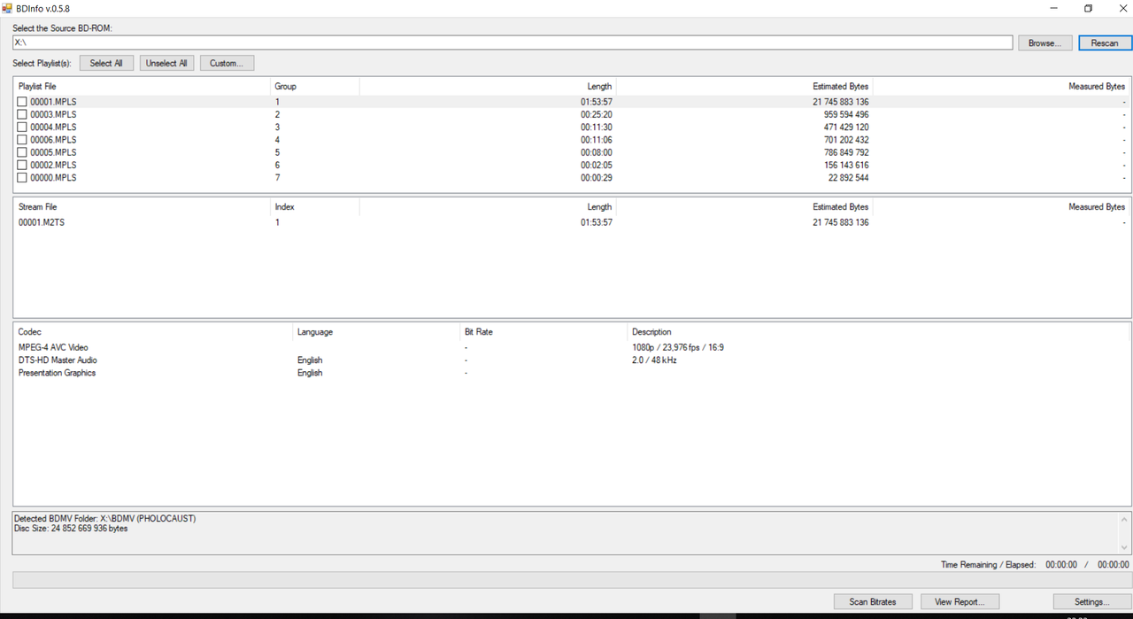Click playlist length 00:02:05
1133x619 pixels.
tap(597, 165)
